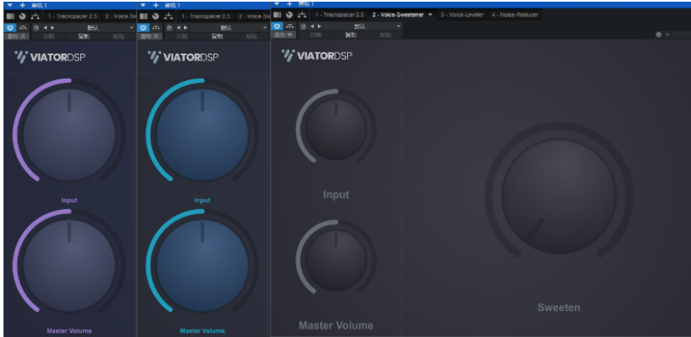The image size is (691, 337).
Task: Go to previous preset in purple window
Action: coord(46,28)
